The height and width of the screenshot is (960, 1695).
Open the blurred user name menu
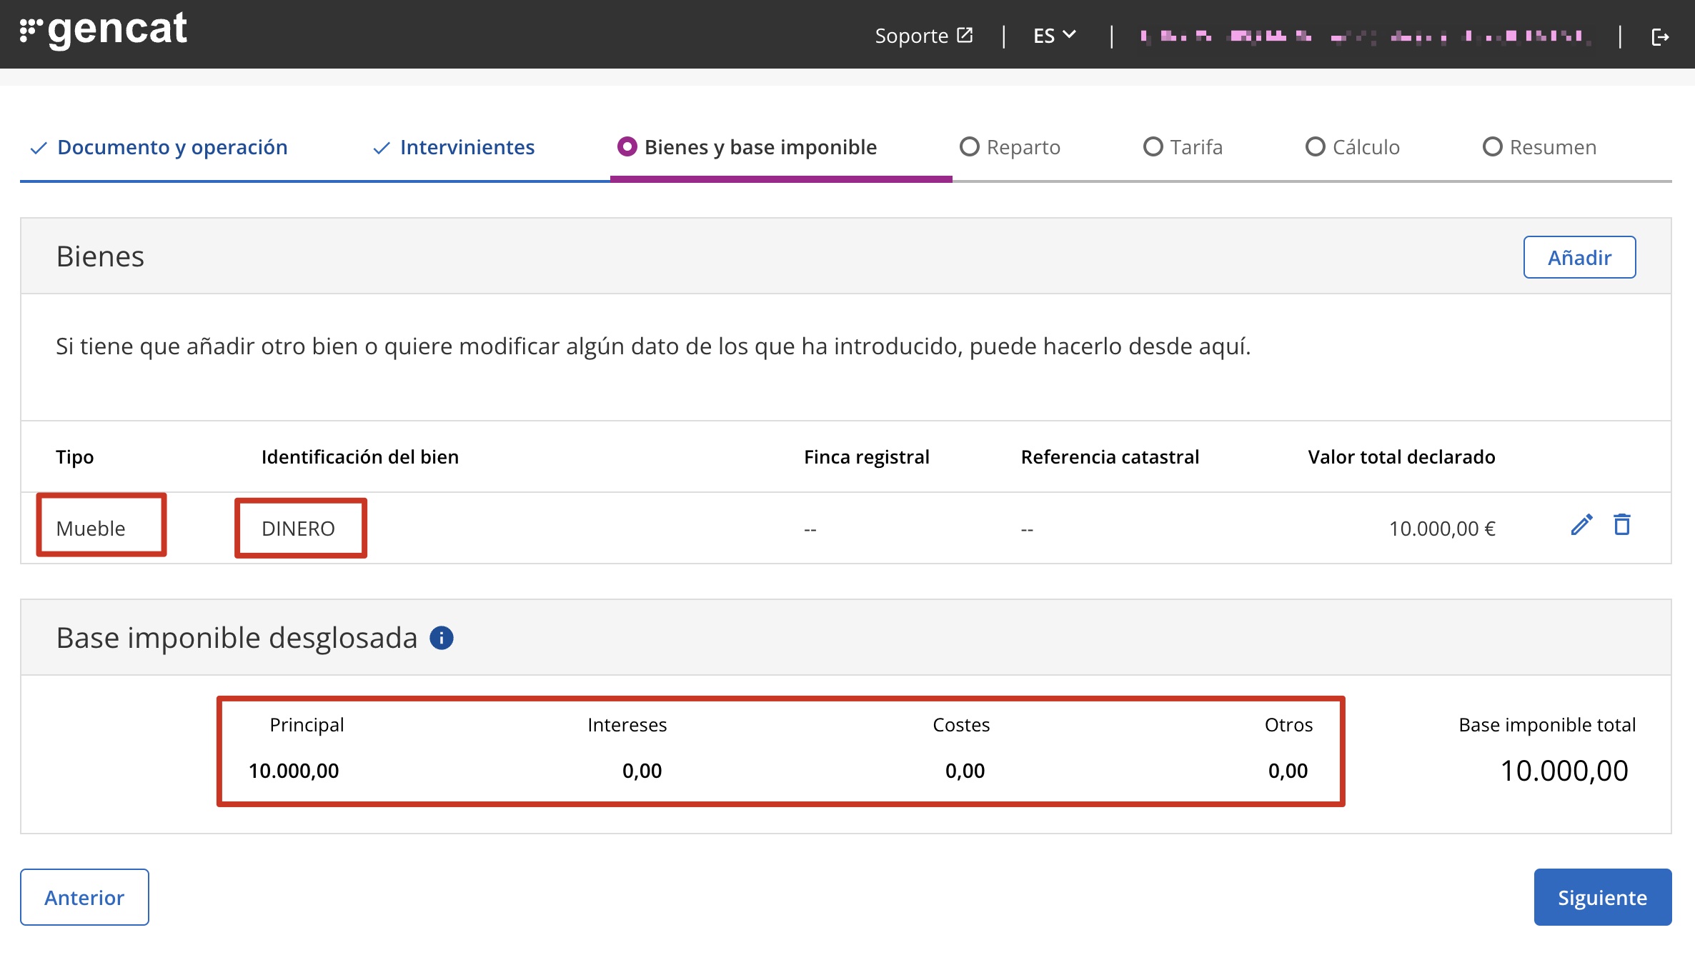1365,36
